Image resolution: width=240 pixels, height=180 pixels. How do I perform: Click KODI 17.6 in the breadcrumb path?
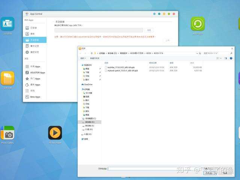(158, 53)
